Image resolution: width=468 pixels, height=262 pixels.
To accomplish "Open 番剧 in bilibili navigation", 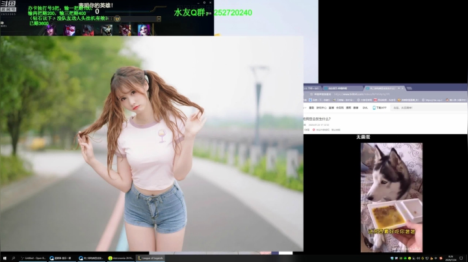I will (311, 108).
